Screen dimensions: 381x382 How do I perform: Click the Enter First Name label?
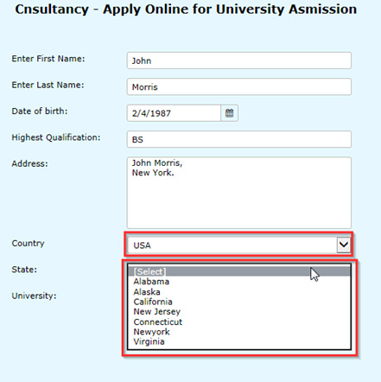click(48, 59)
